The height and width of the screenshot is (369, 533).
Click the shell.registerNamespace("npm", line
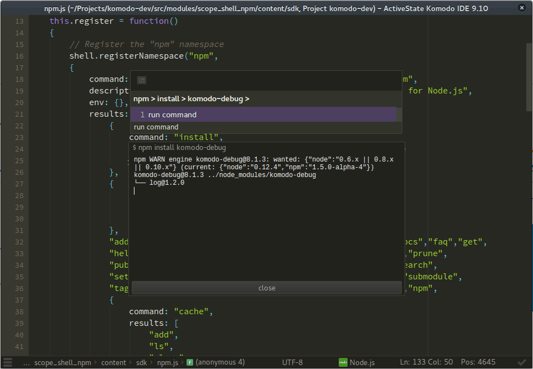[x=143, y=56]
